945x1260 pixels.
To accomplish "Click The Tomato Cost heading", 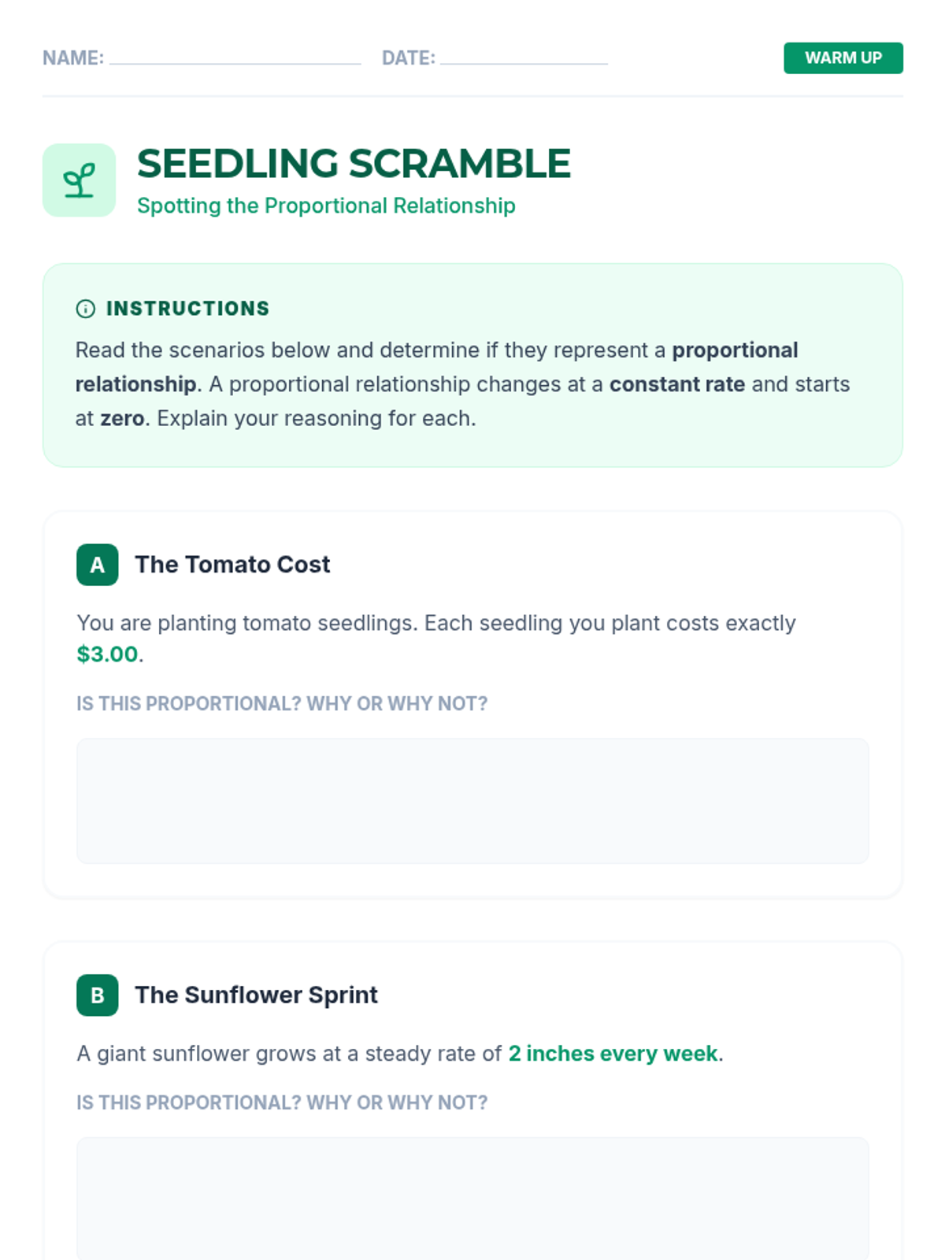I will click(x=232, y=565).
